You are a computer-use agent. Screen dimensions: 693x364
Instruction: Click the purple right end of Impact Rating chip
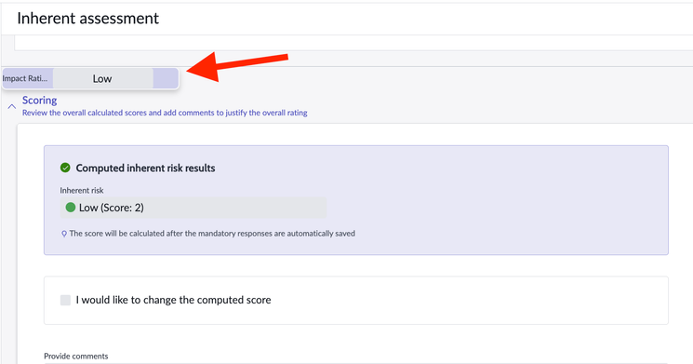tap(166, 78)
